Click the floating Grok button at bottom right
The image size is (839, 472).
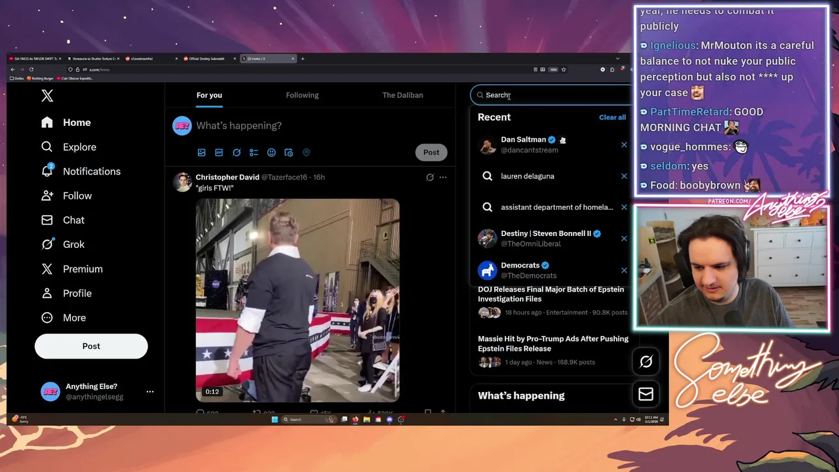point(646,361)
